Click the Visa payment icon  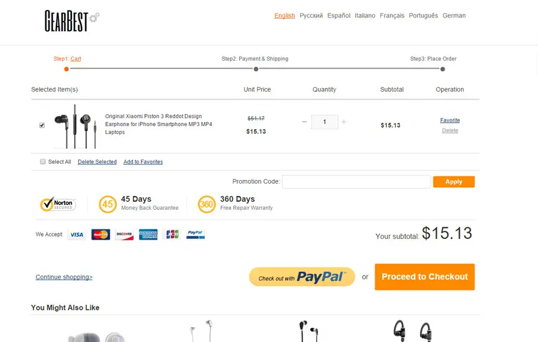pyautogui.click(x=76, y=235)
